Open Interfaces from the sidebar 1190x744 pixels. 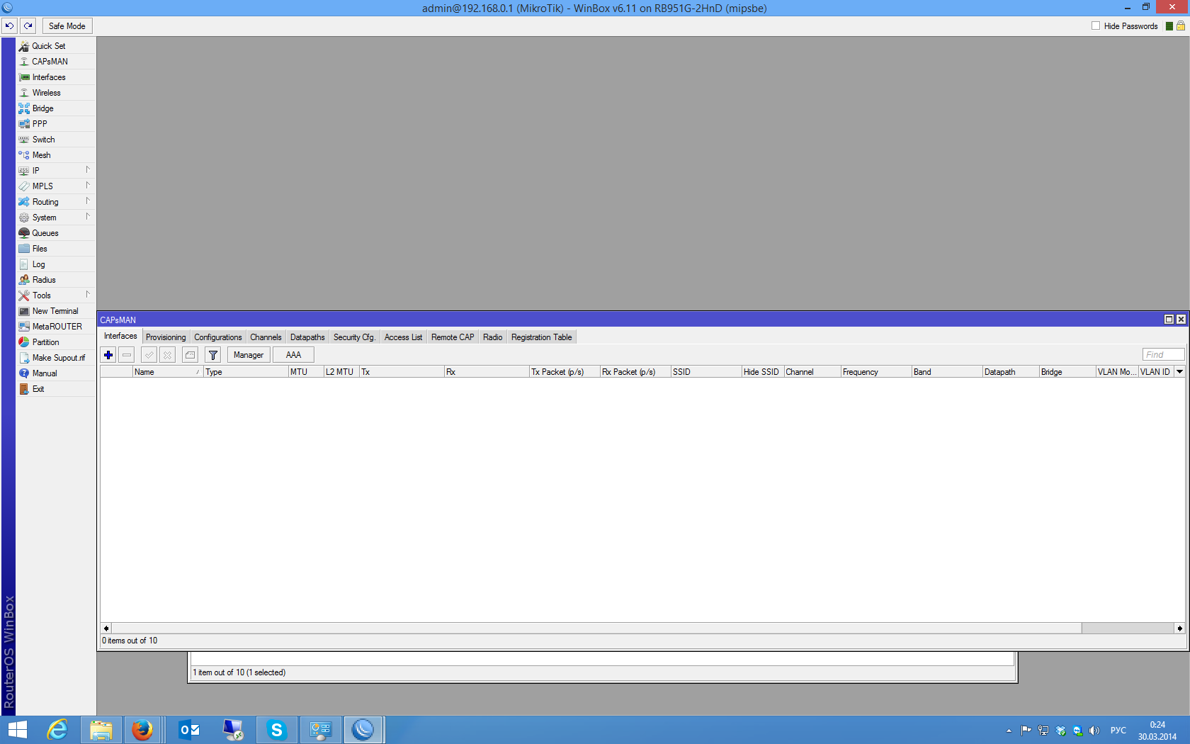(x=56, y=77)
